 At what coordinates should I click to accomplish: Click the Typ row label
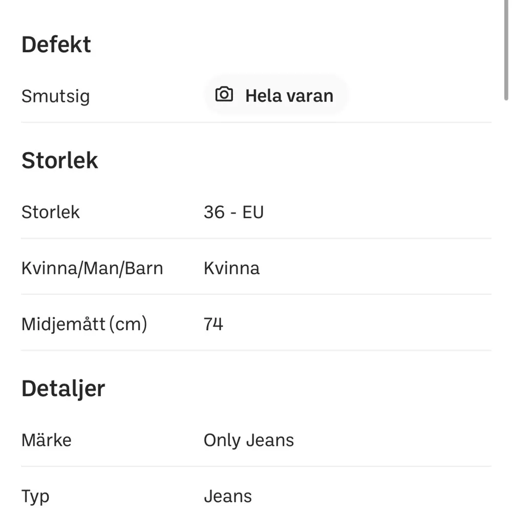pos(35,496)
